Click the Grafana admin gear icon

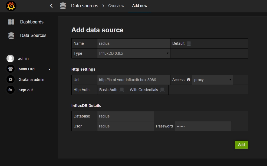[10, 79]
